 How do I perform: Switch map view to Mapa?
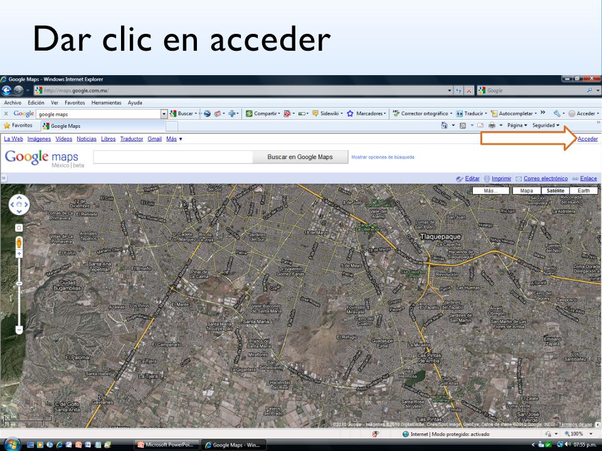526,190
